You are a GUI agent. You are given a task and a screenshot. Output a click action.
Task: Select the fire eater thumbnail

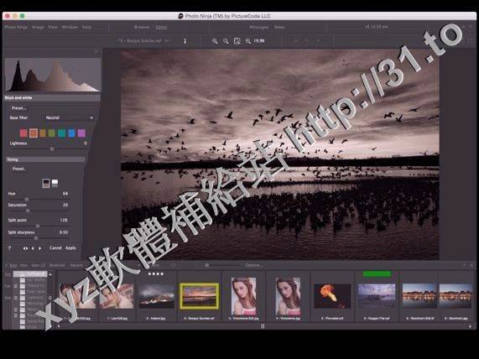[x=332, y=297]
